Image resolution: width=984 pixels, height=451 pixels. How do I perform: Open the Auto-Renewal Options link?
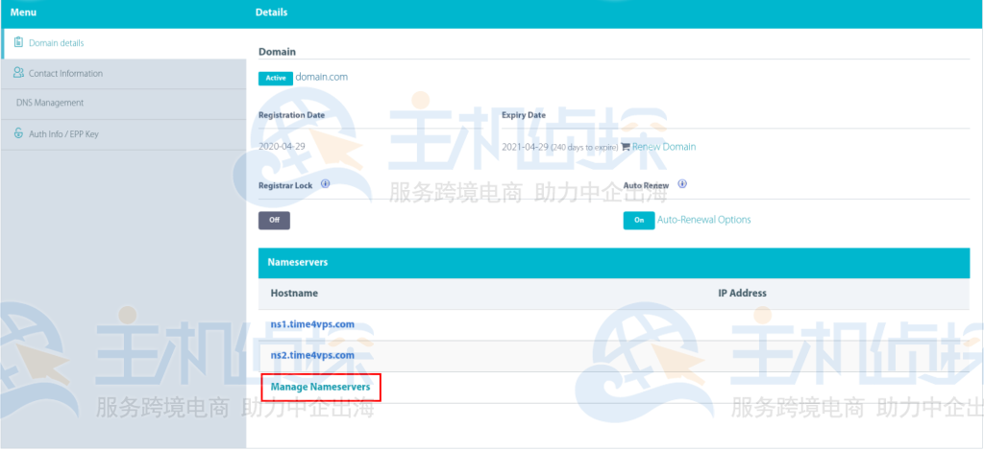(703, 220)
